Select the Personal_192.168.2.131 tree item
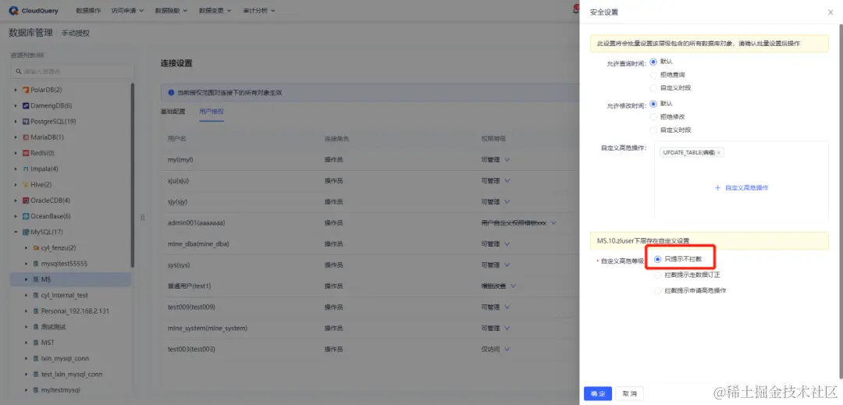The width and height of the screenshot is (843, 405). click(75, 311)
